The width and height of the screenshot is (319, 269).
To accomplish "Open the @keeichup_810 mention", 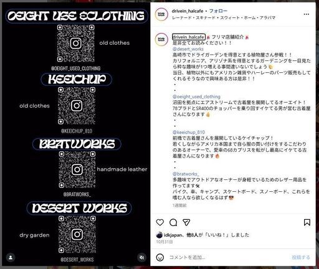I will point(189,132).
